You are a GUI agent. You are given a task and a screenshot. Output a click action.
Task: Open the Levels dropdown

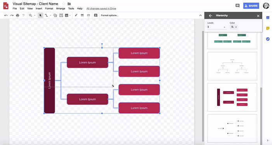pyautogui.click(x=216, y=27)
